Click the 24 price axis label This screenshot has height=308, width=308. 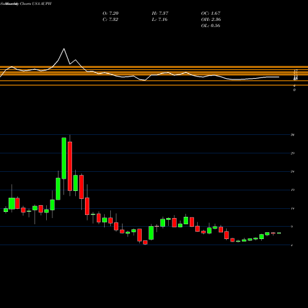click(x=293, y=171)
